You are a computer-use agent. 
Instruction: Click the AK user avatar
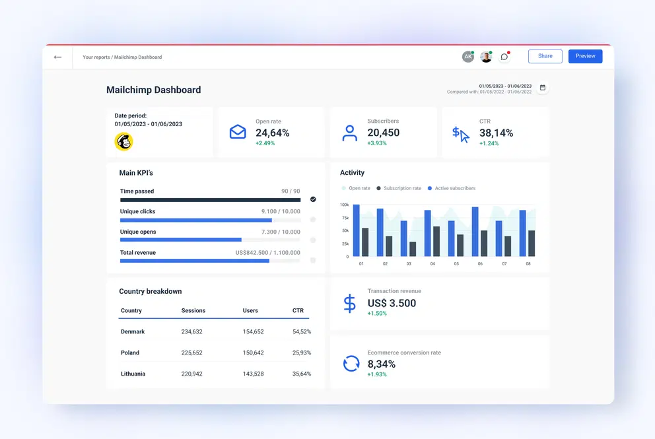pyautogui.click(x=467, y=56)
